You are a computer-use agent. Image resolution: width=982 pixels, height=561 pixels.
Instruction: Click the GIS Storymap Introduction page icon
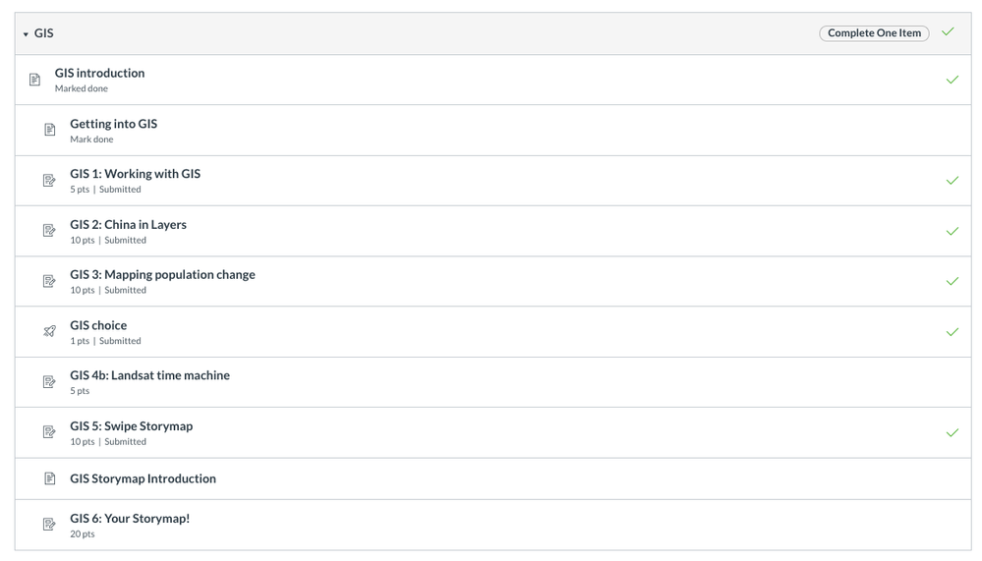tap(50, 478)
